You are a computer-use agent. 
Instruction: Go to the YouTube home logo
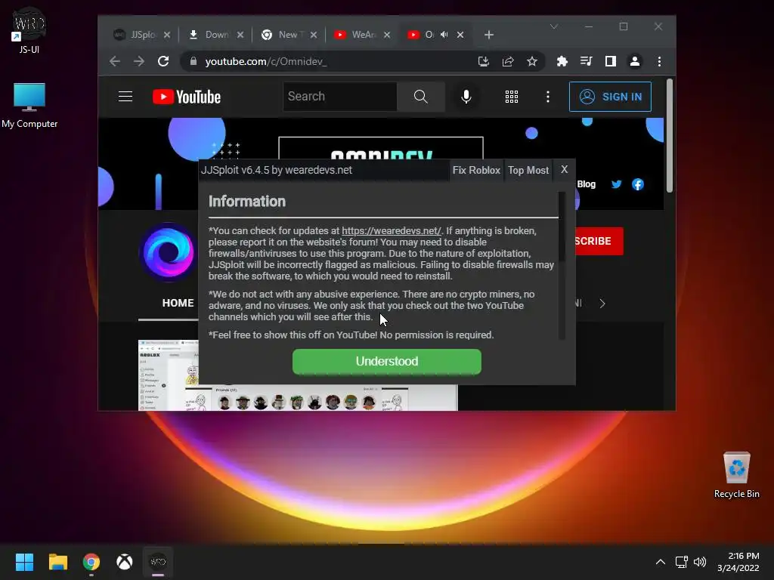coord(187,97)
